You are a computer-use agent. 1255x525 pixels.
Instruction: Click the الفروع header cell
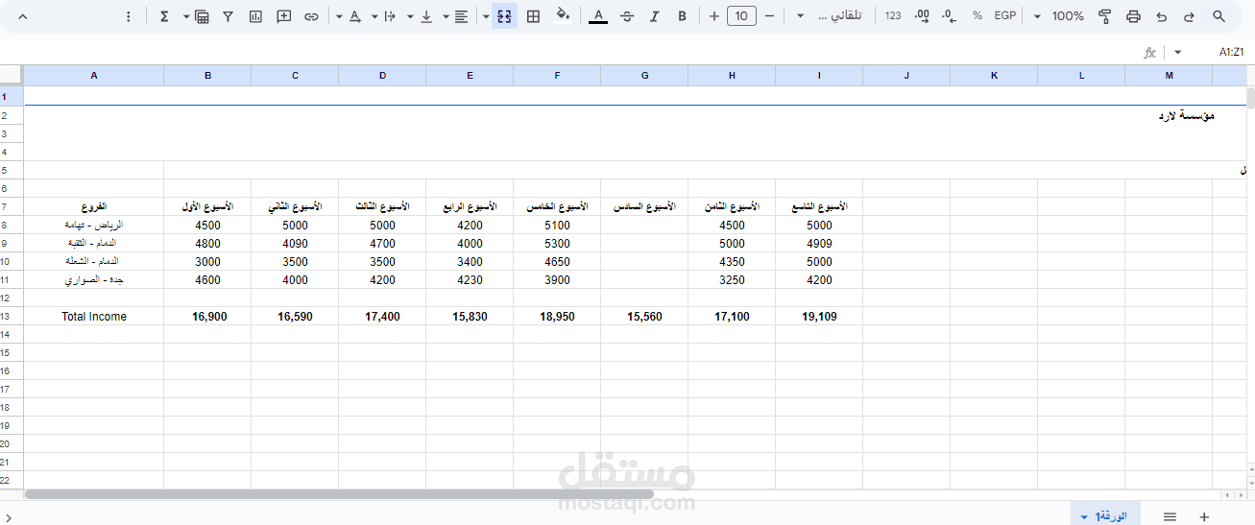pos(94,206)
